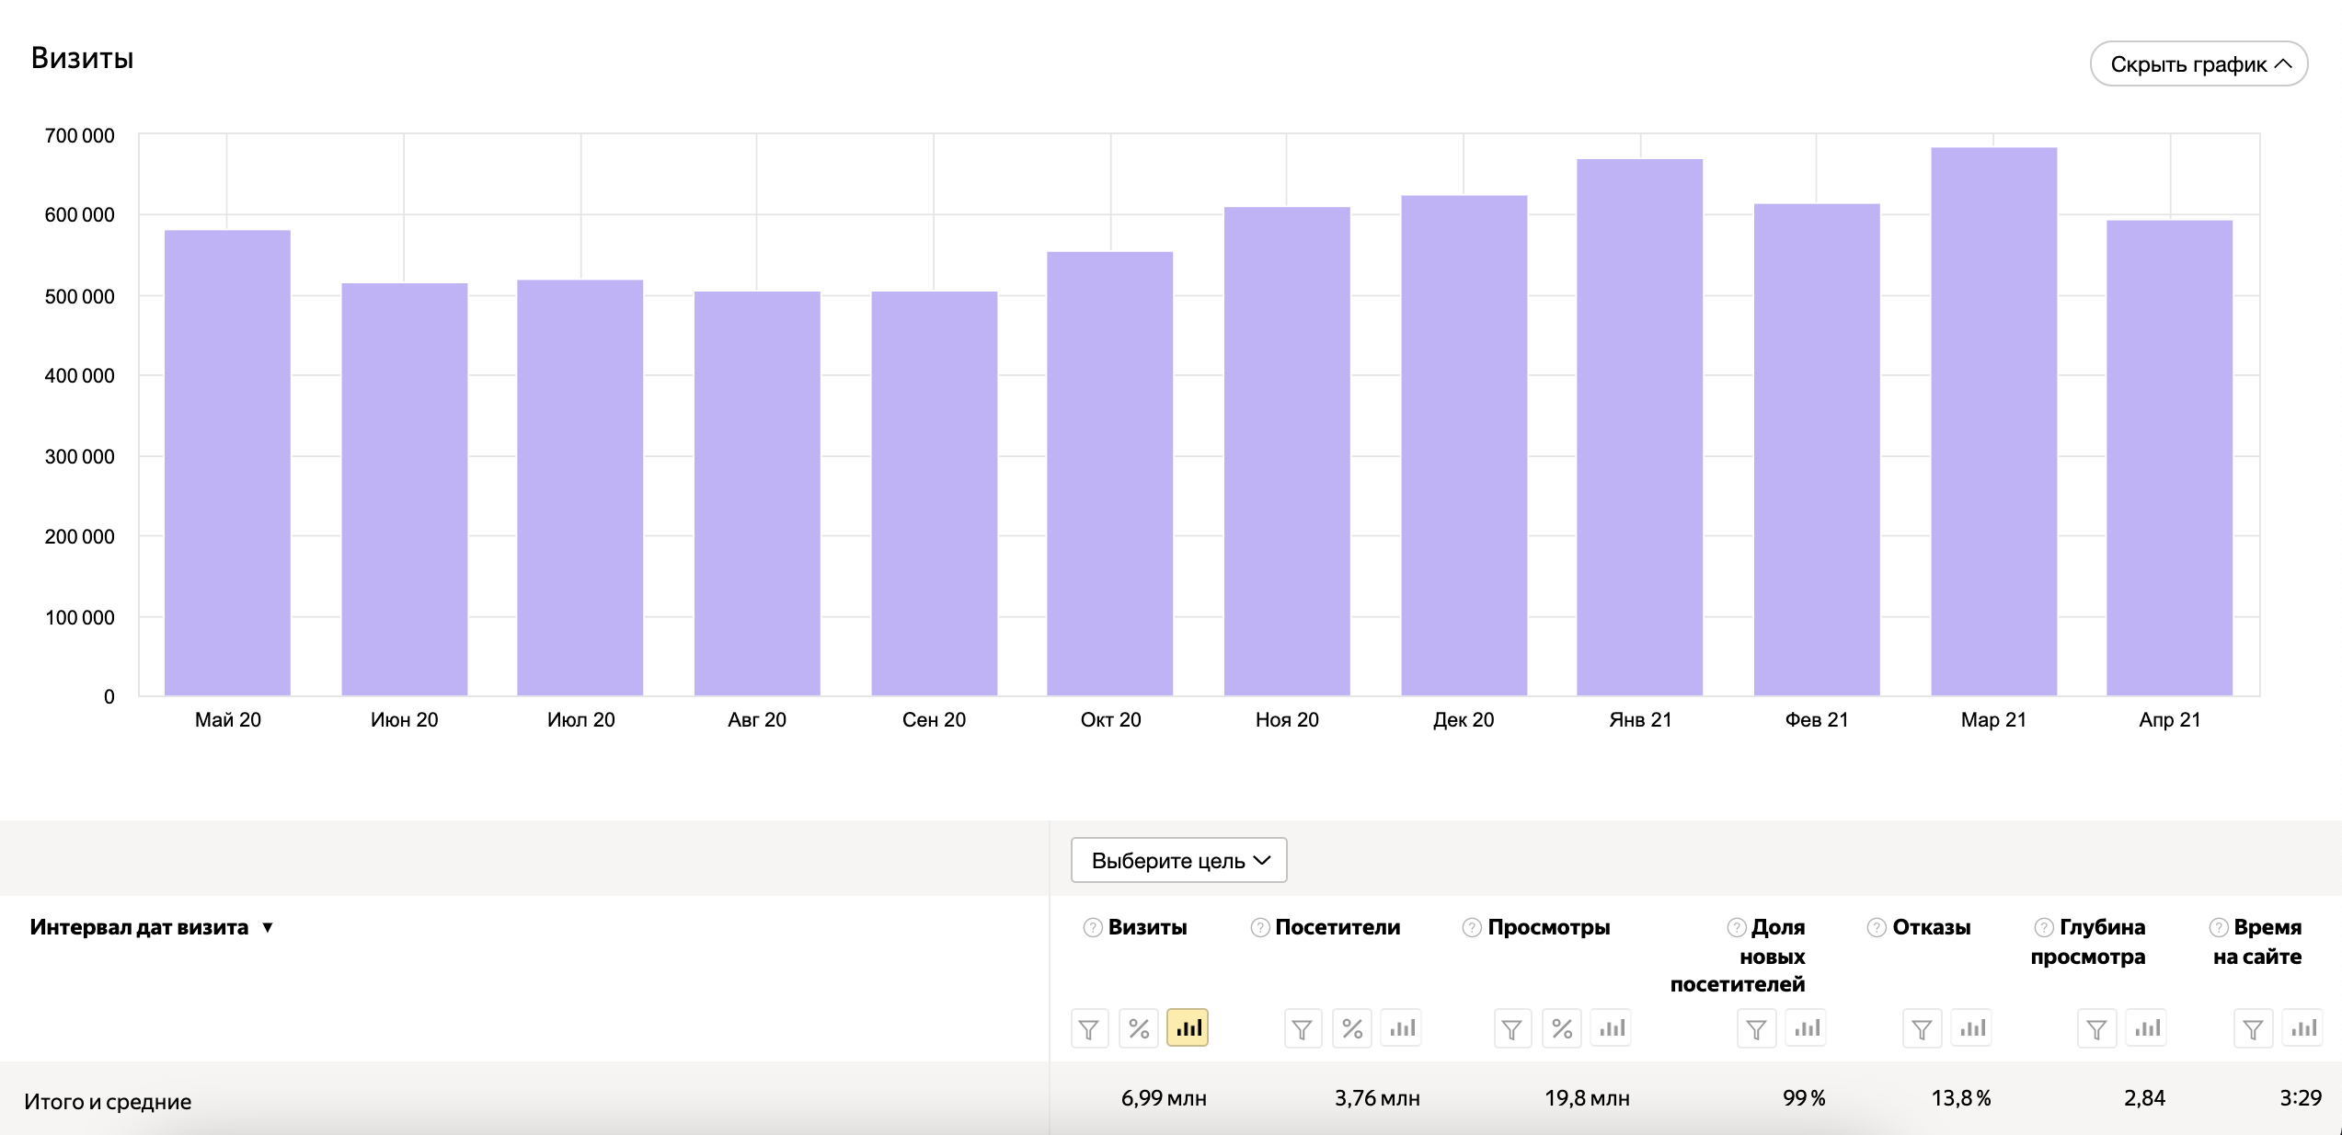The image size is (2342, 1135).
Task: Open help for Просмотры metric
Action: [1472, 927]
